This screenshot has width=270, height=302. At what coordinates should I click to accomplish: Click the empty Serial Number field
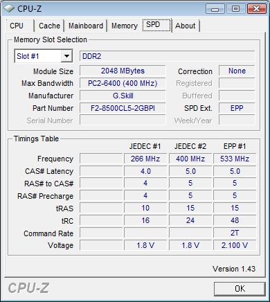pos(123,121)
